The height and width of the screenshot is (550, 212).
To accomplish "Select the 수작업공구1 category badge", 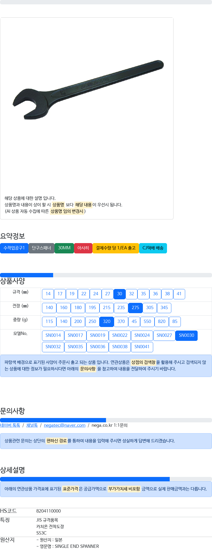I will pyautogui.click(x=14, y=248).
